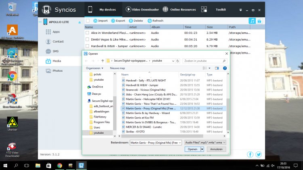
Task: Check the Alice in Wonderland track checkbox
Action: 88,33
